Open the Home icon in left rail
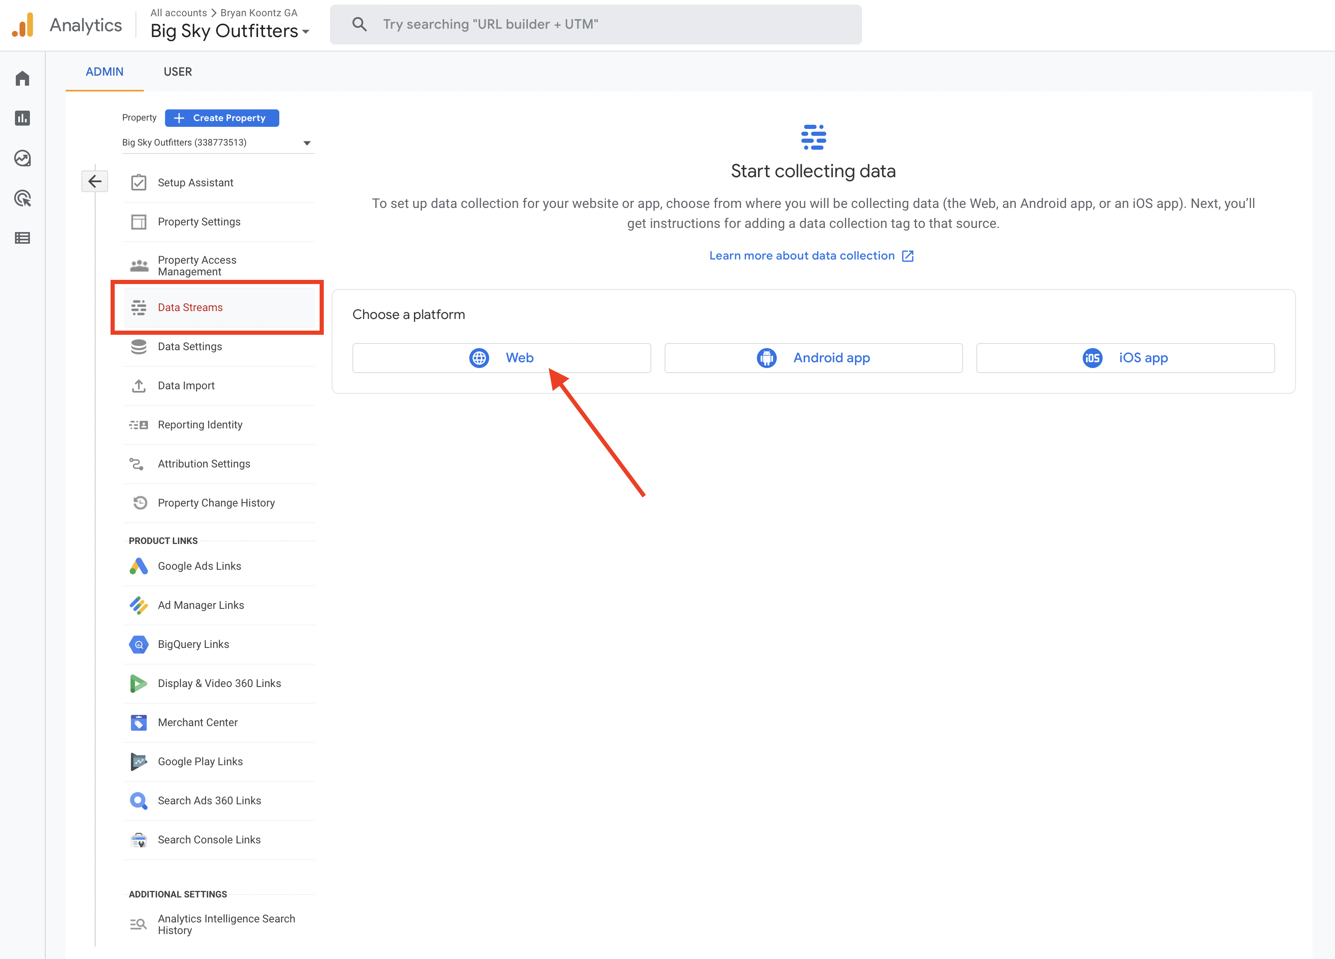The height and width of the screenshot is (959, 1335). coord(22,78)
